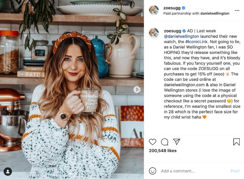The width and height of the screenshot is (244, 179).
Task: Like the post with the heart icon
Action: click(152, 142)
